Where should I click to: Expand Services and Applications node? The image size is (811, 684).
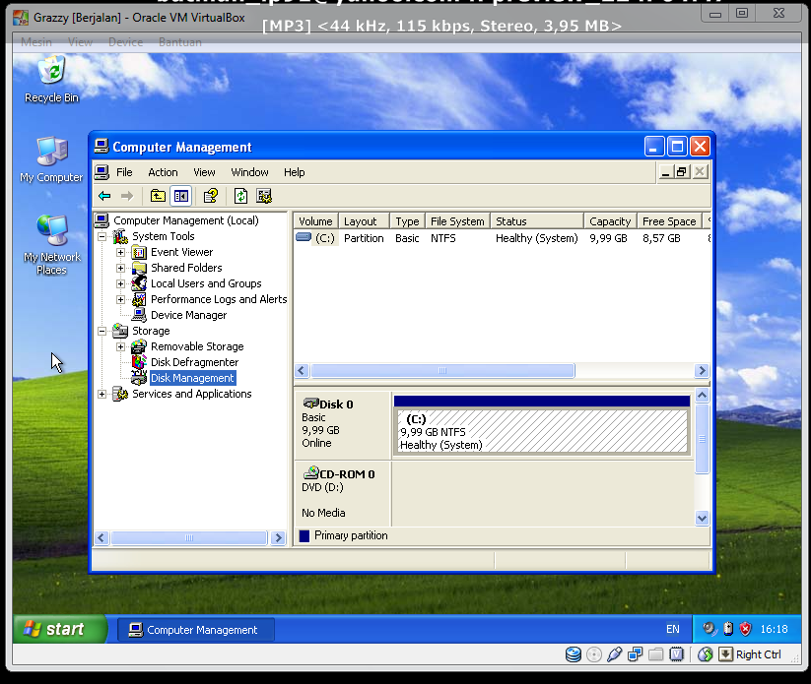101,395
